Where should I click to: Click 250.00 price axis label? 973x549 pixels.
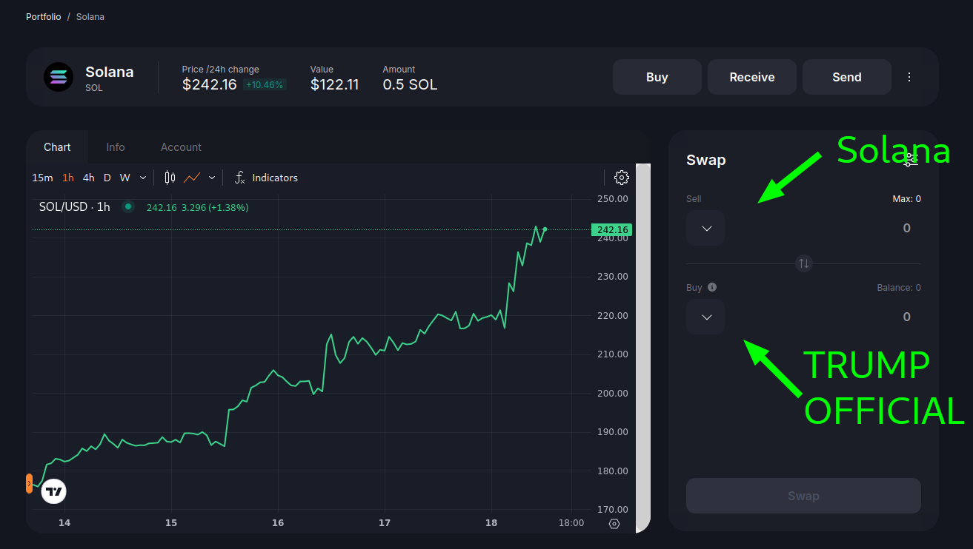tap(612, 199)
